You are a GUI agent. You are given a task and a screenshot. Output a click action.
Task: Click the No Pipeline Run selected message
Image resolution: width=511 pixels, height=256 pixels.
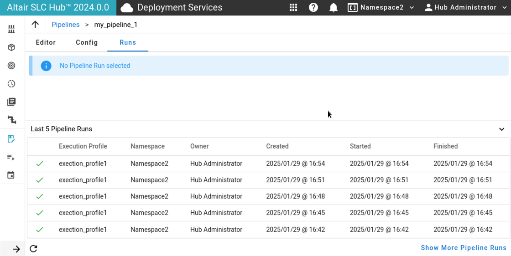[95, 66]
